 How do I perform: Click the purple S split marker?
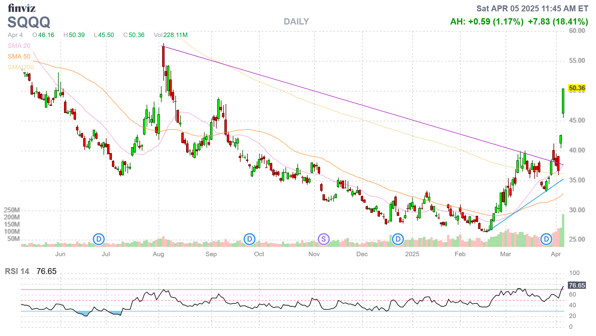point(323,239)
